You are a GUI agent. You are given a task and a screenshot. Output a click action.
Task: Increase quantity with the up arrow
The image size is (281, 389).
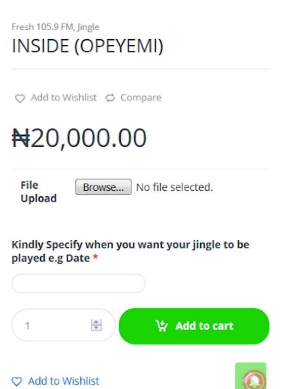96,322
